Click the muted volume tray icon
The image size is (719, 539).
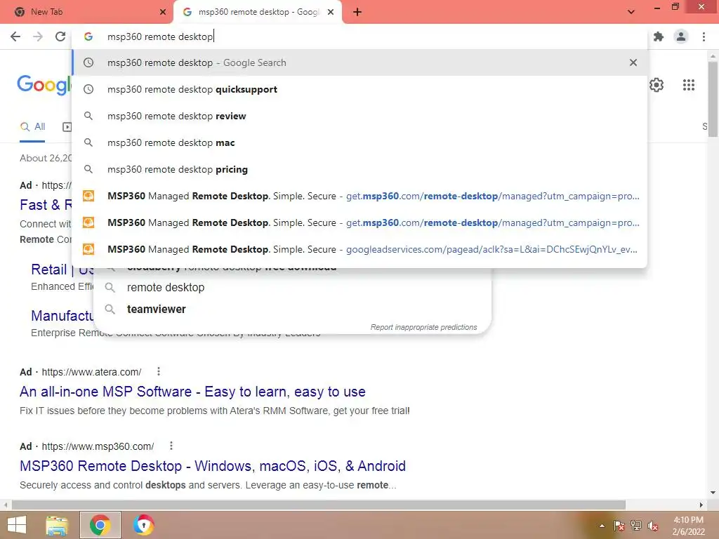click(x=652, y=526)
